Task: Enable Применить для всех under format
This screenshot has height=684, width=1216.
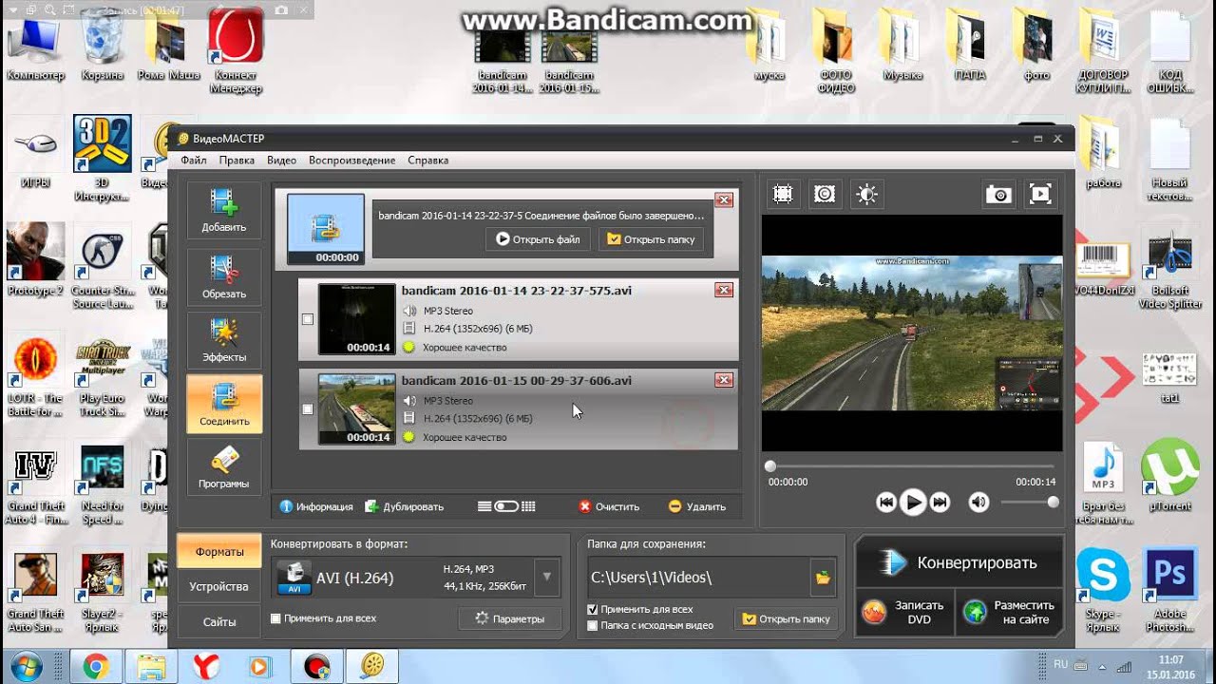Action: [275, 618]
